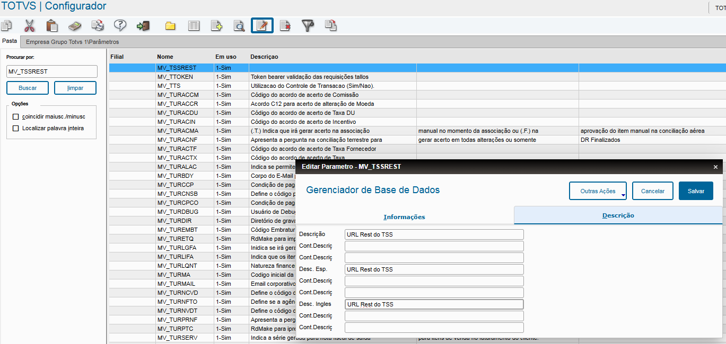This screenshot has height=344, width=726.
Task: Click the Desc. Ingles input field
Action: [434, 304]
